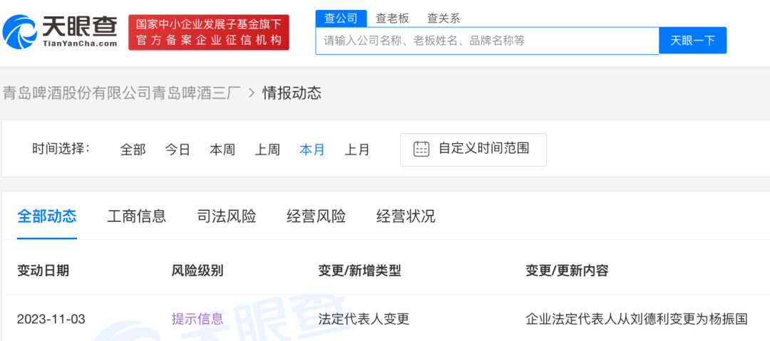Switch to the 查关系 search tab
The width and height of the screenshot is (770, 341).
point(443,19)
